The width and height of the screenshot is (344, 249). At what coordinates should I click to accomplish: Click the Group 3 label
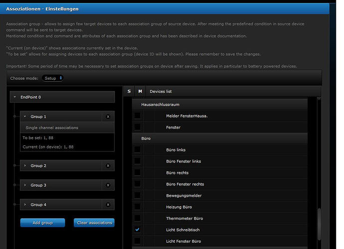[38, 185]
